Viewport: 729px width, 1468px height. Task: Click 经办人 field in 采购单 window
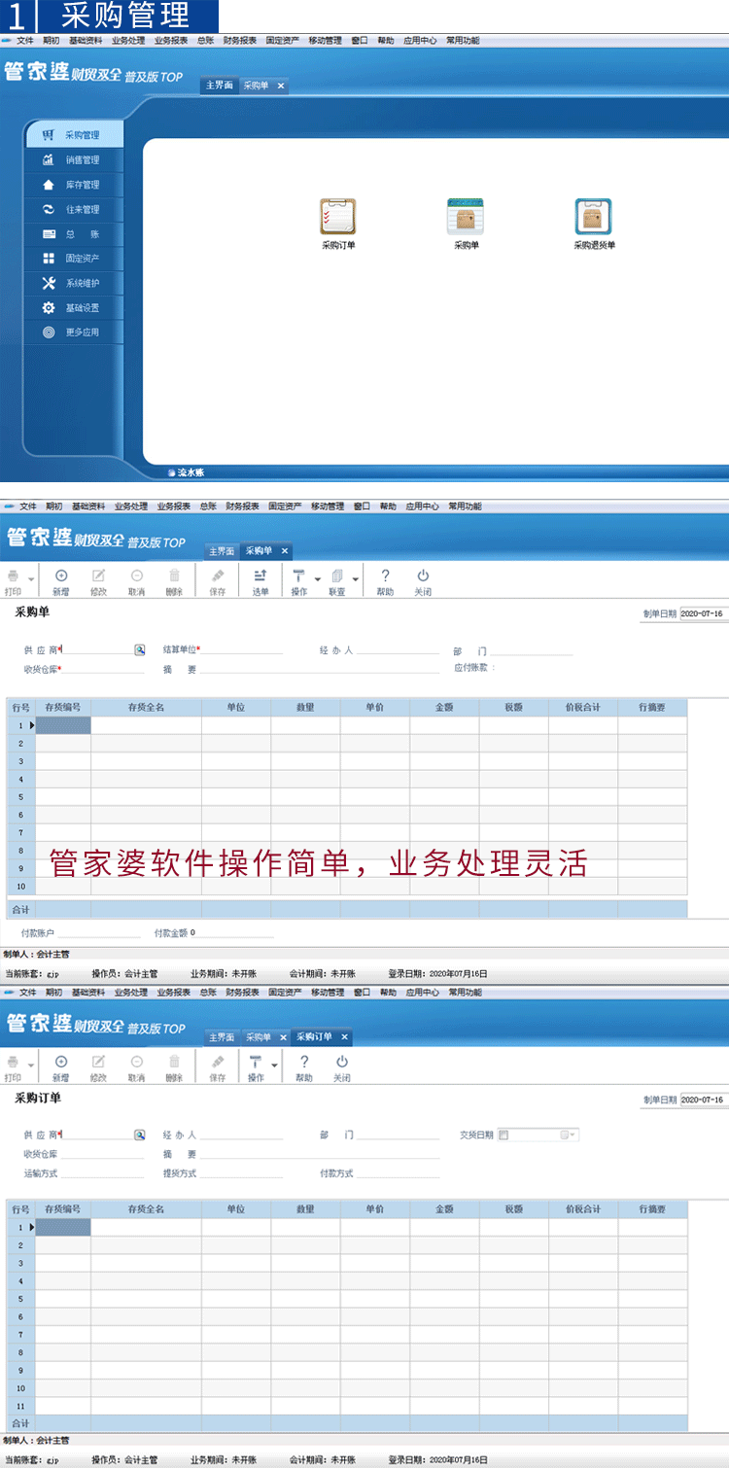click(397, 648)
